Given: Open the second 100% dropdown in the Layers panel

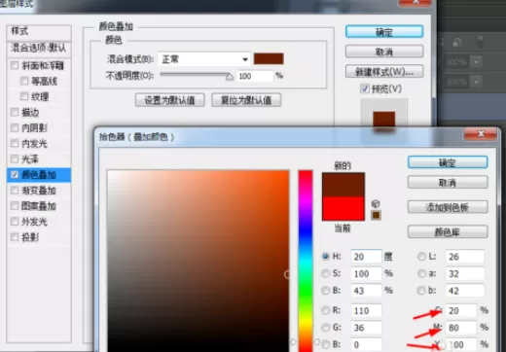Looking at the screenshot, I should coord(476,82).
